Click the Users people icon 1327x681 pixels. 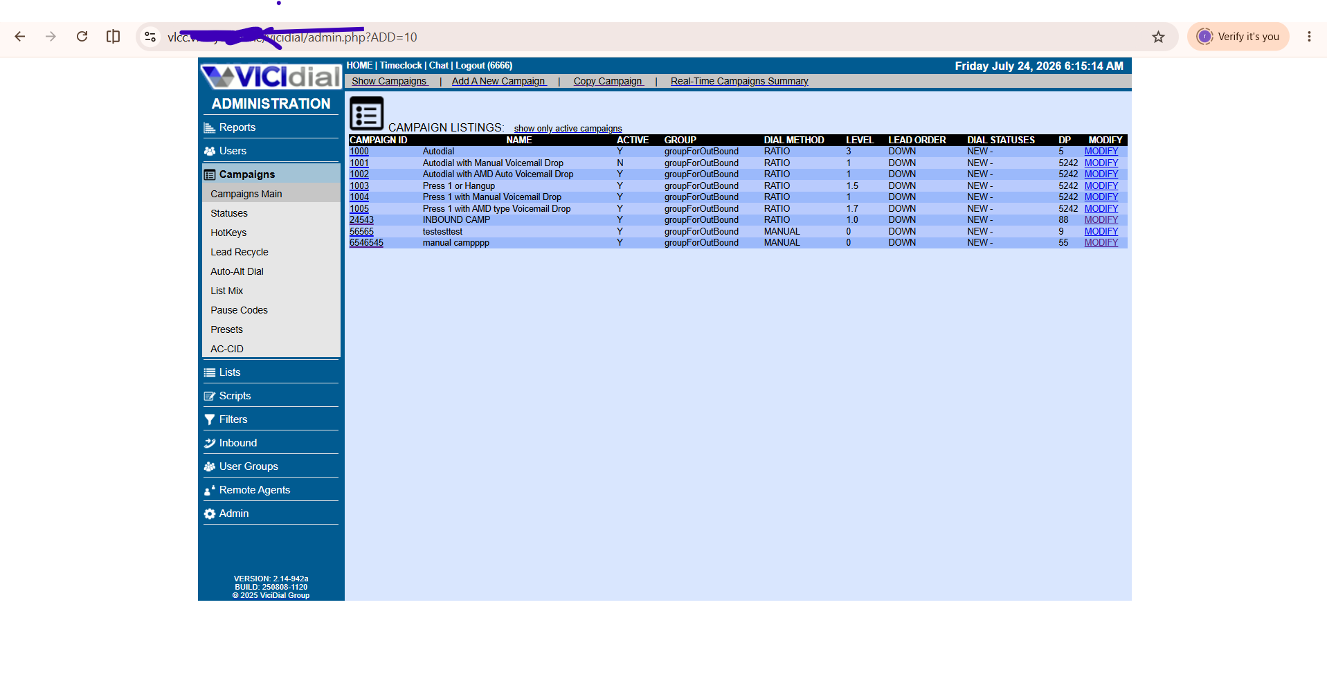tap(209, 151)
